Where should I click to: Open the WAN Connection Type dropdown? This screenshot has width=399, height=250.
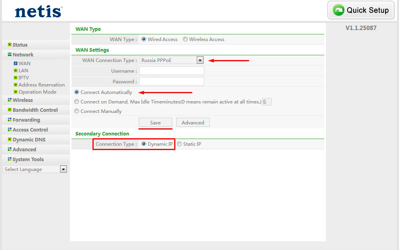200,60
